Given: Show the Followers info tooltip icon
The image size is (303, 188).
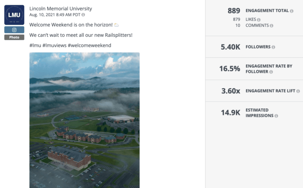Looking at the screenshot, I should click(x=274, y=47).
